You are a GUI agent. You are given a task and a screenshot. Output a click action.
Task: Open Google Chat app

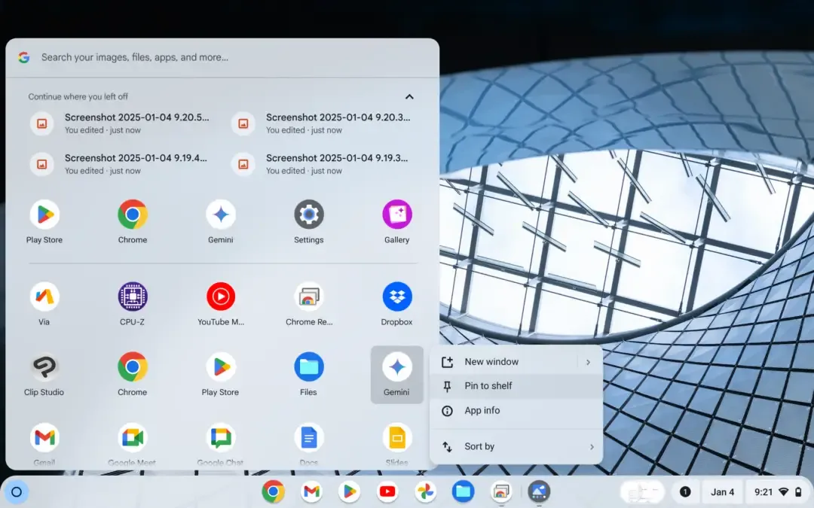(x=221, y=444)
